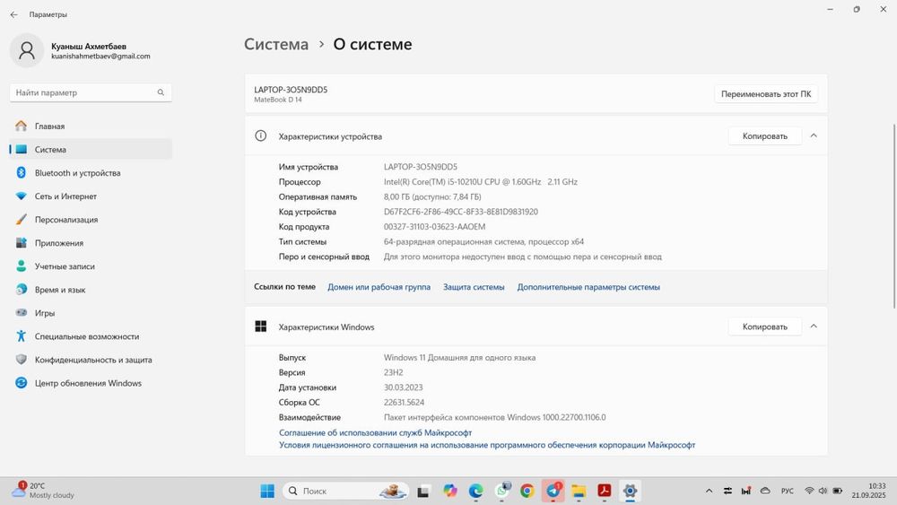Click the Код устройства value D67F2CF6
Viewport: 897px width, 505px height.
[460, 212]
